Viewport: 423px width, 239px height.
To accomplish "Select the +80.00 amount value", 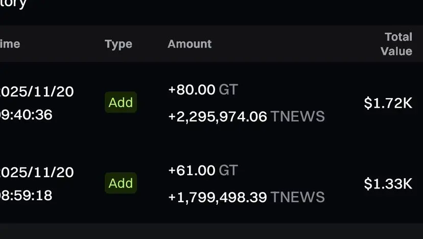I will pyautogui.click(x=192, y=90).
